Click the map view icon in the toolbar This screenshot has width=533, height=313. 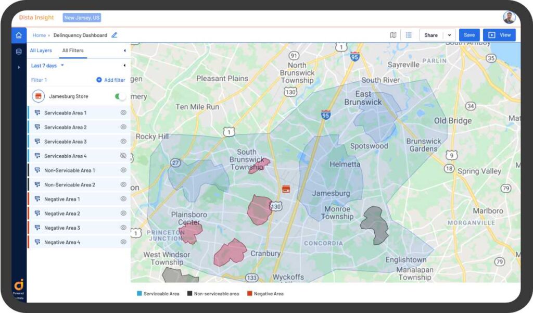pyautogui.click(x=394, y=34)
